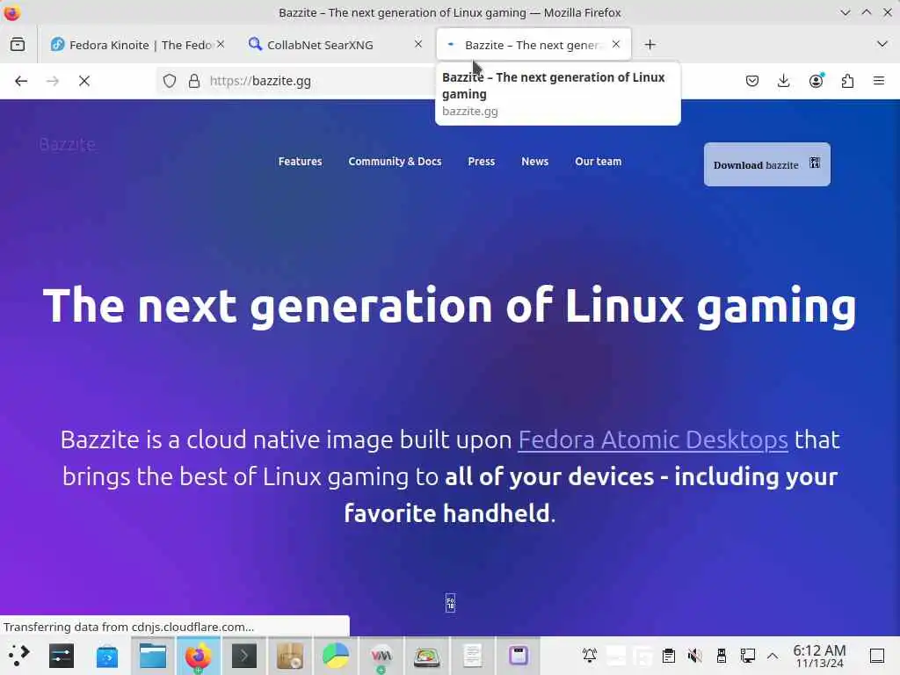Open the tracking protection shield panel
The width and height of the screenshot is (900, 675).
170,81
